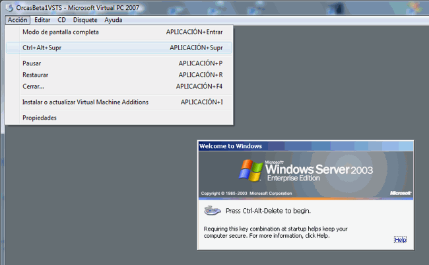Select Modo de pantalla completa

click(x=119, y=32)
